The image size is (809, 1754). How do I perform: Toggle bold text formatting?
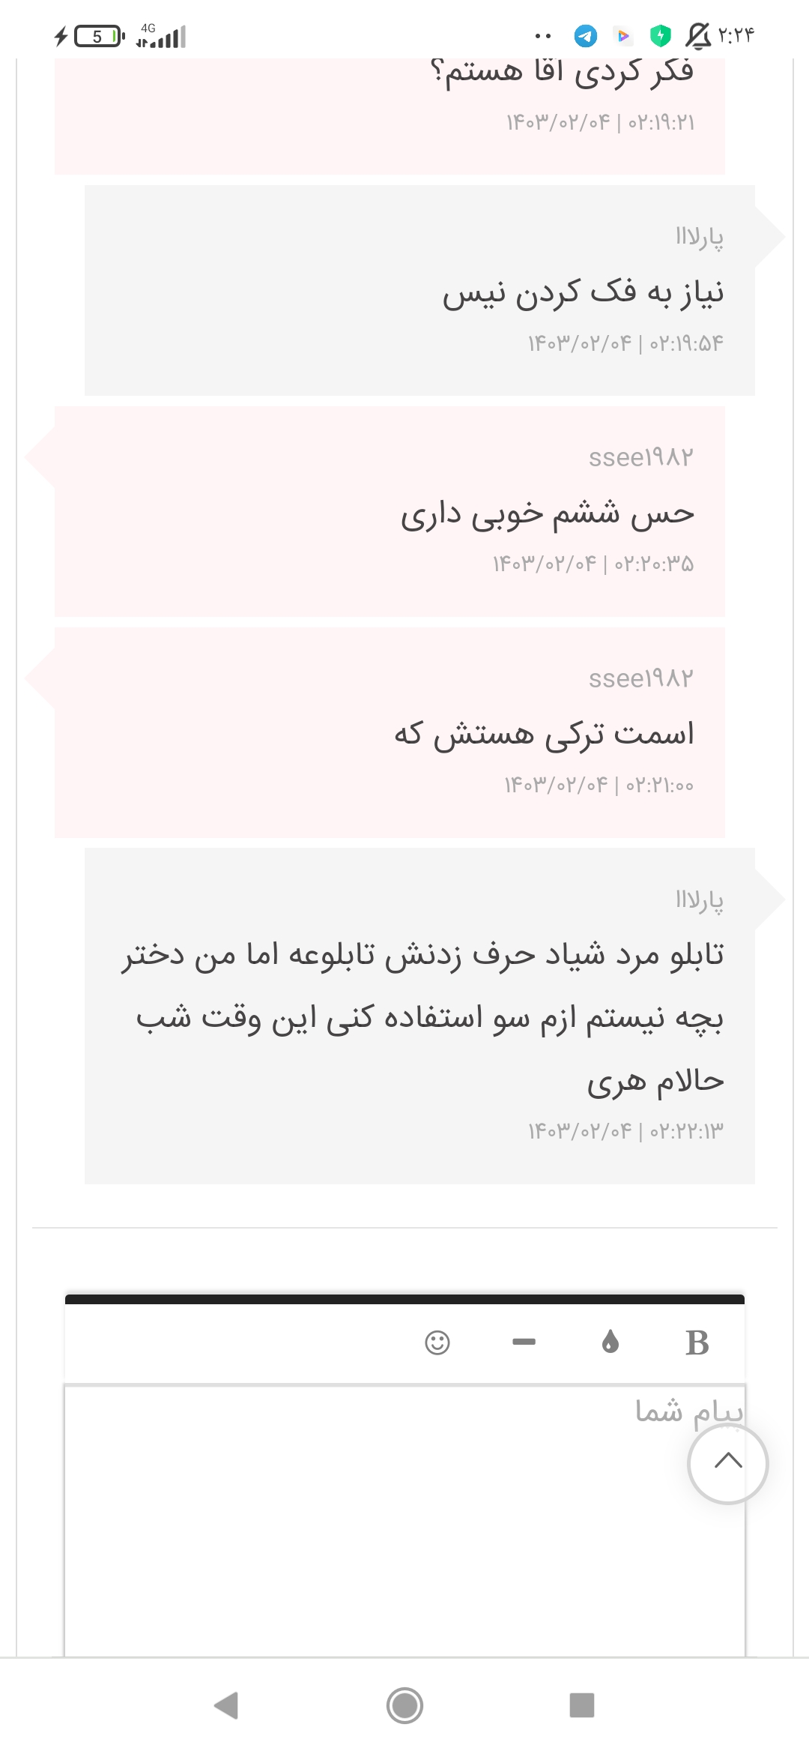coord(697,1342)
